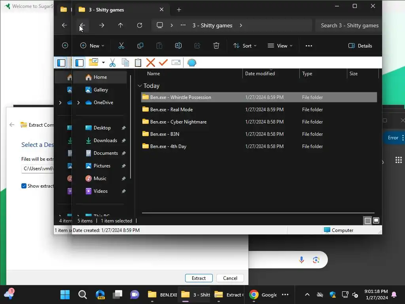Open dropdown arrow next to folder options icon
The width and height of the screenshot is (405, 304).
point(103,63)
